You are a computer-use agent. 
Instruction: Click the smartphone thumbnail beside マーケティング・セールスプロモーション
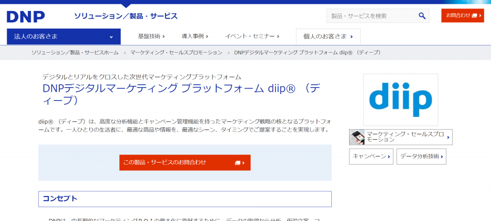(357, 137)
